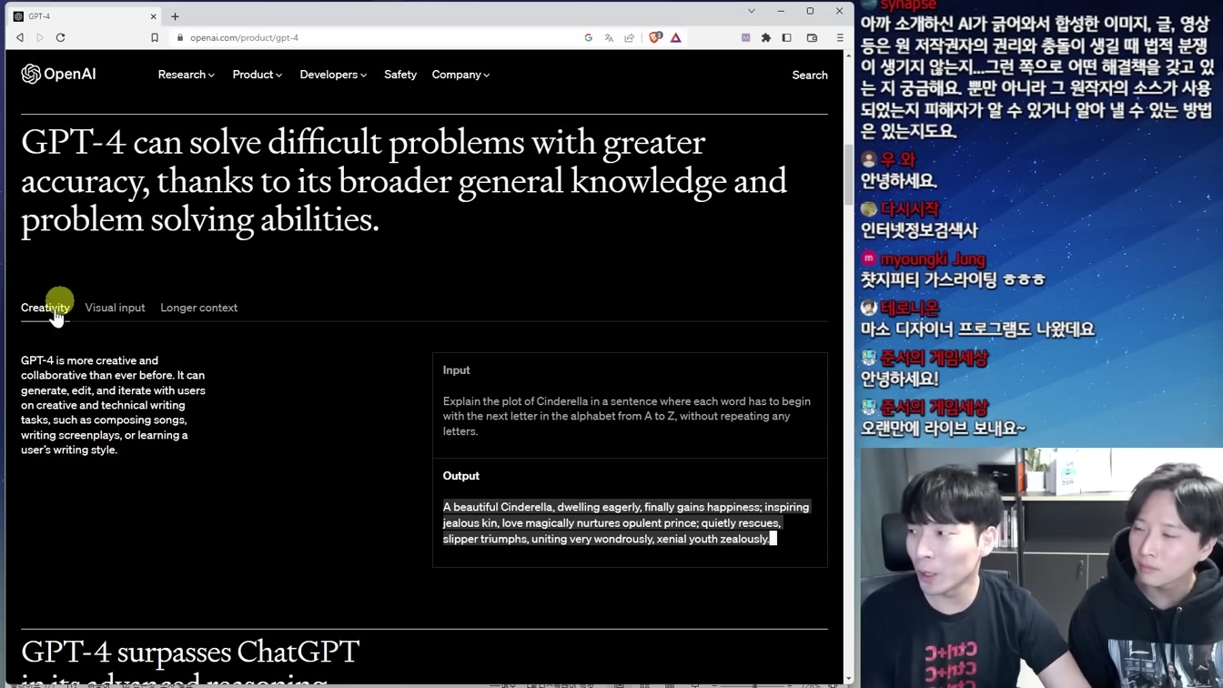Expand the Developers menu

333,75
